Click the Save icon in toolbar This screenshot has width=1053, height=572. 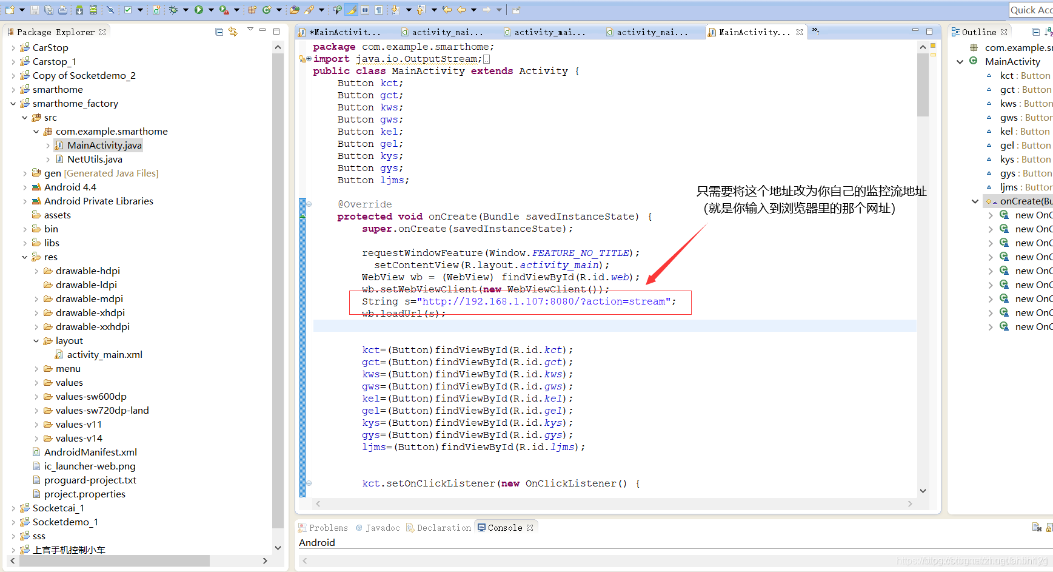[x=35, y=10]
